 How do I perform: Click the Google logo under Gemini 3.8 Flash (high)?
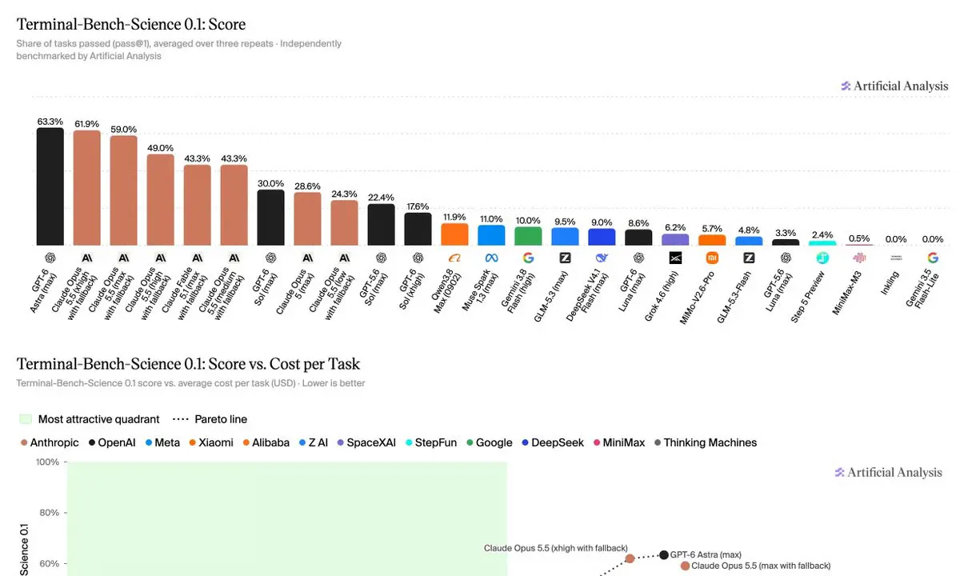click(528, 258)
